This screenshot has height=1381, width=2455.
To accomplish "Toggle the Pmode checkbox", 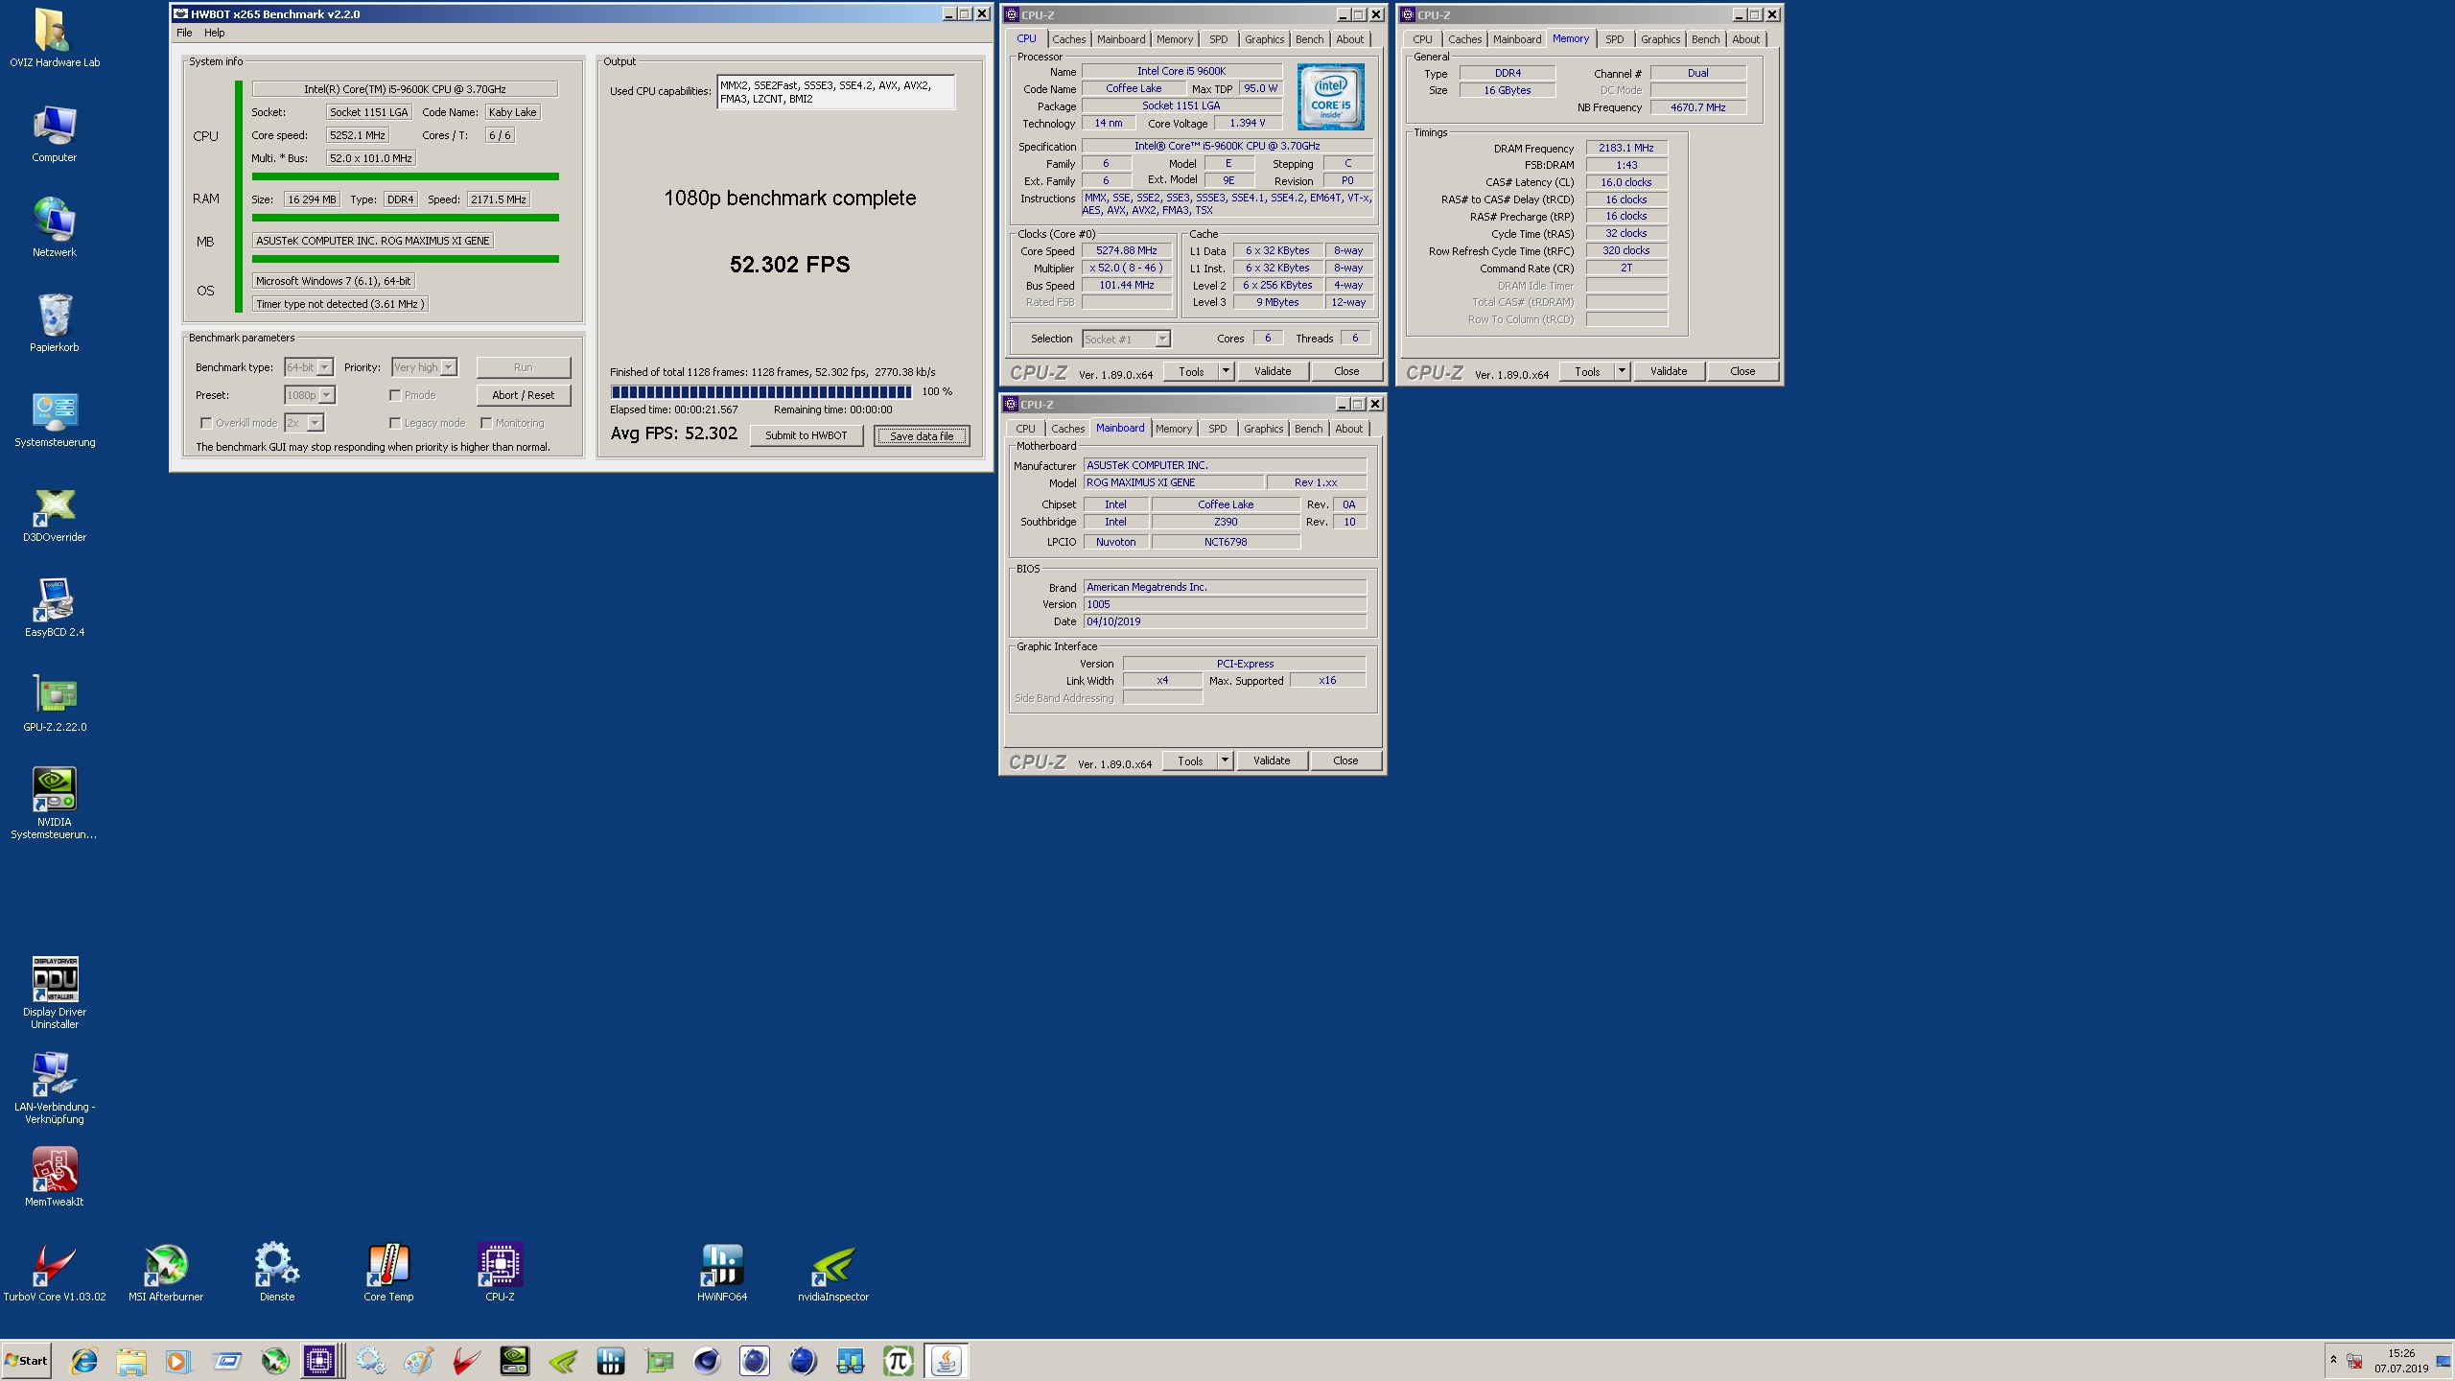I will [394, 395].
